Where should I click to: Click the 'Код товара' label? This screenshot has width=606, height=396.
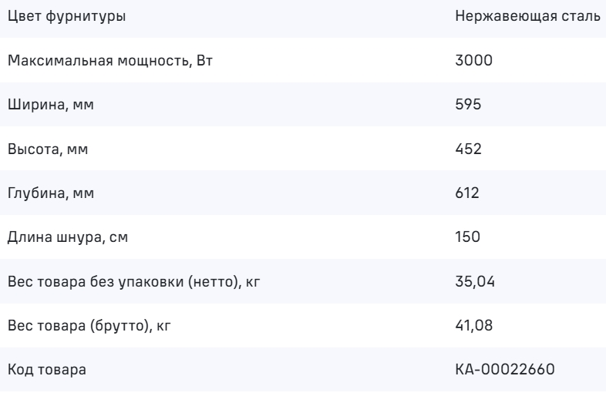point(47,371)
